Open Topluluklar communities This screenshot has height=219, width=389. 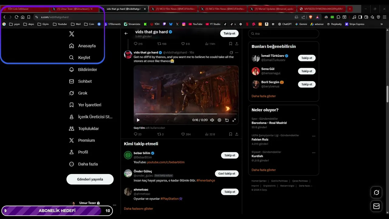(84, 129)
